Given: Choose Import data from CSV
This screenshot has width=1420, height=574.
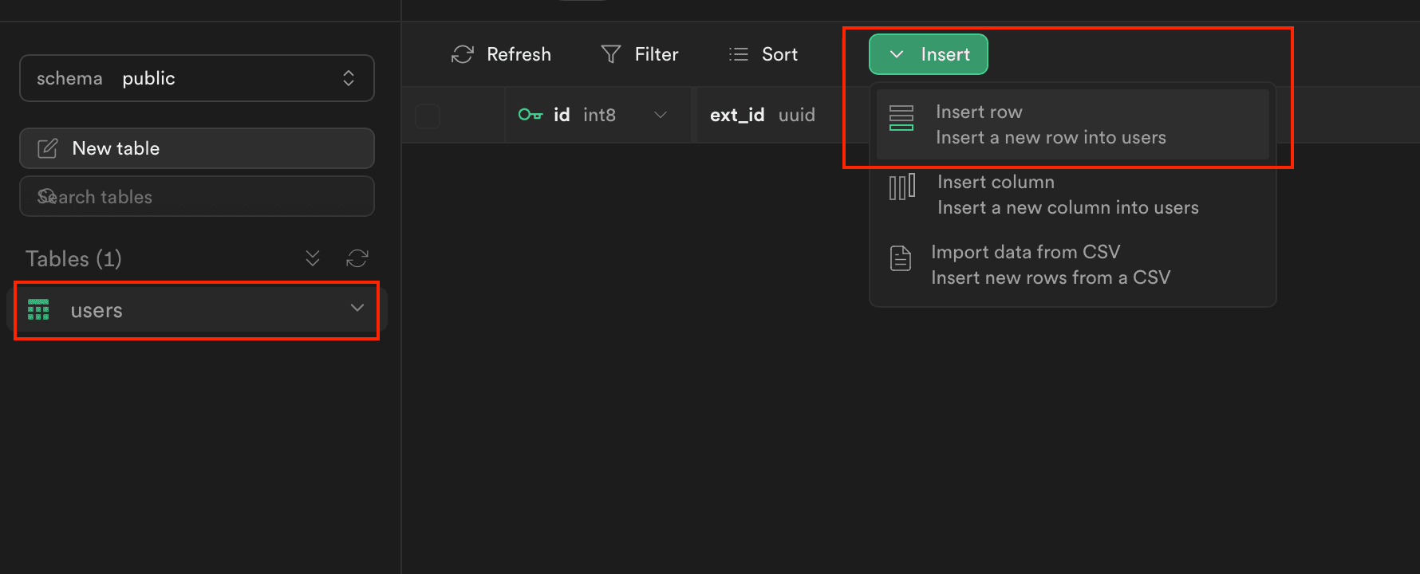Looking at the screenshot, I should (1073, 265).
